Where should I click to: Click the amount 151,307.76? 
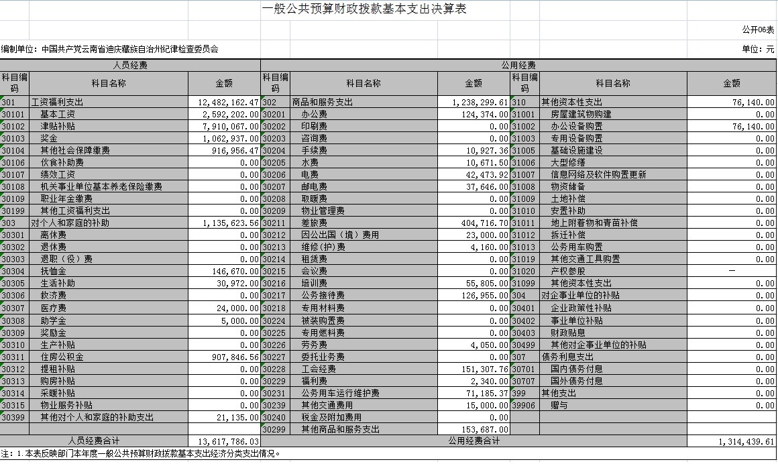click(x=474, y=369)
